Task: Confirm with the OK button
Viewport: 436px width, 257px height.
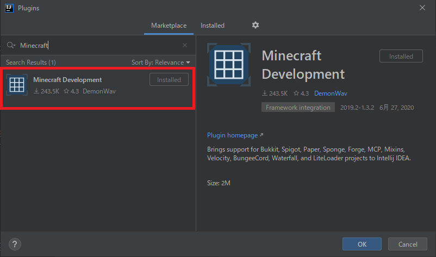Action: tap(362, 244)
